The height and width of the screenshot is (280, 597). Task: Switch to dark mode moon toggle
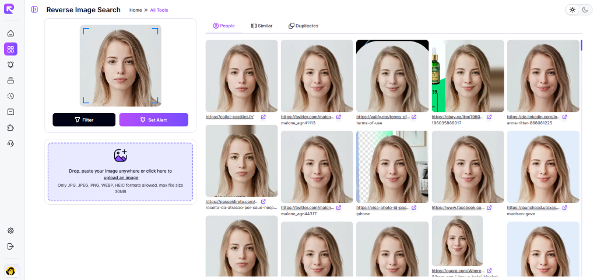584,10
